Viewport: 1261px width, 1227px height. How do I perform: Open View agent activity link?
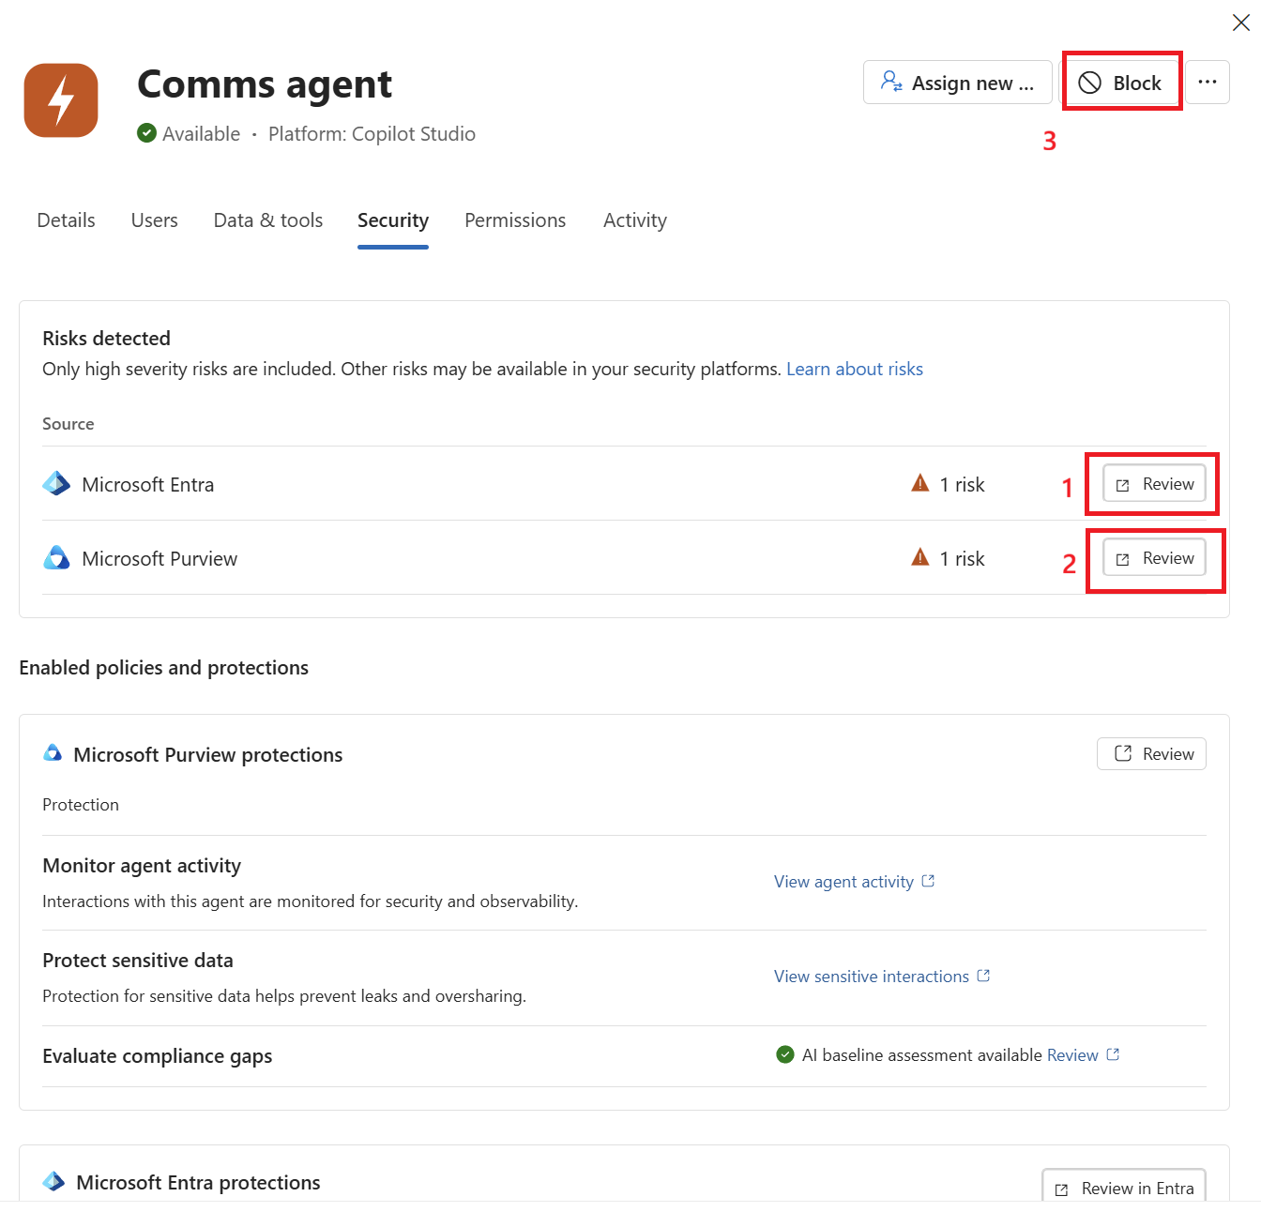coord(843,882)
